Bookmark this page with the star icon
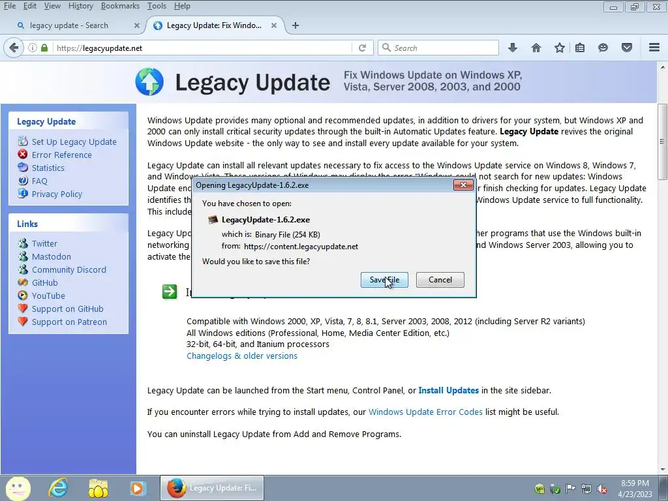Image resolution: width=668 pixels, height=501 pixels. (559, 48)
